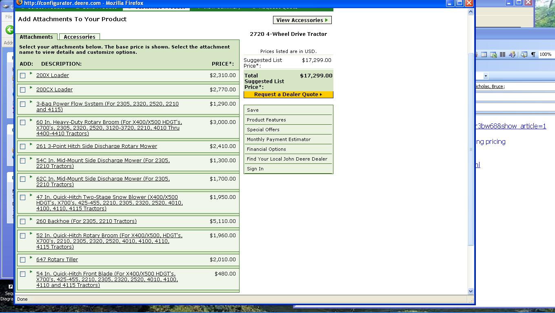Screen dimensions: 555x313
Task: Toggle the Show/Hide paragraph marks icon
Action: pos(533,55)
